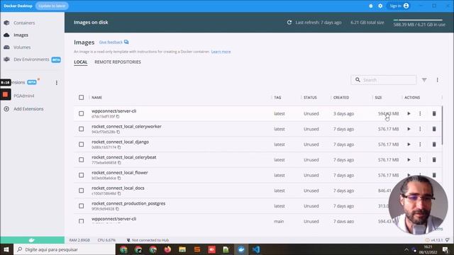This screenshot has width=454, height=255.
Task: Open the Extensions options menu
Action: [x=57, y=83]
